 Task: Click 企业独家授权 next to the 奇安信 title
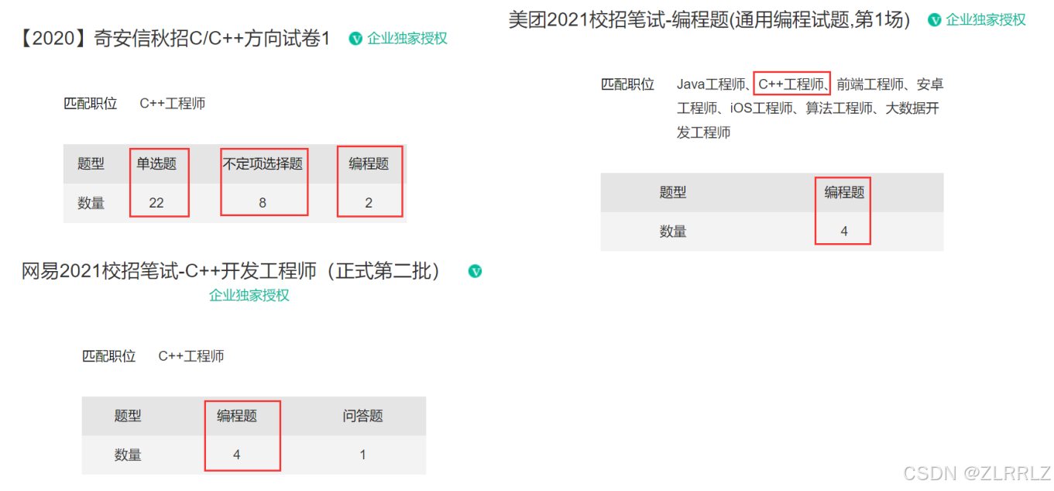pyautogui.click(x=407, y=38)
